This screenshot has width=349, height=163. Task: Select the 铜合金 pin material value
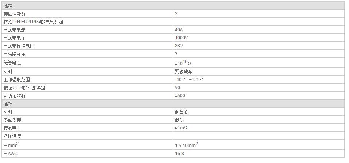point(181,112)
